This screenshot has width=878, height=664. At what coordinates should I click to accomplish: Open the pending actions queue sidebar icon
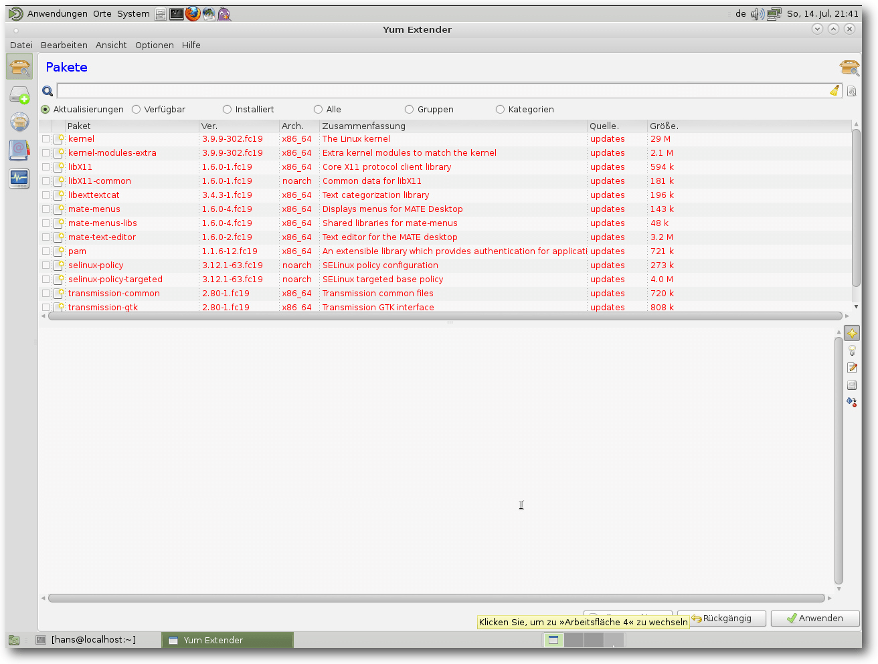19,96
